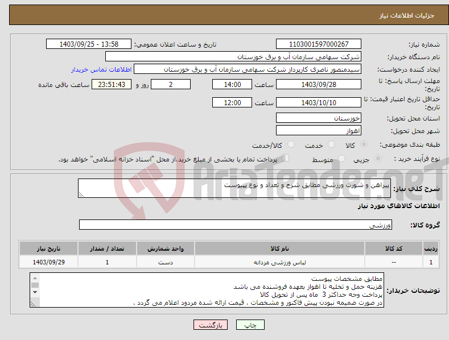Screen dimensions: 449x340
Task: Click the مطابق مشخصات پیوست note line
Action: (347, 279)
